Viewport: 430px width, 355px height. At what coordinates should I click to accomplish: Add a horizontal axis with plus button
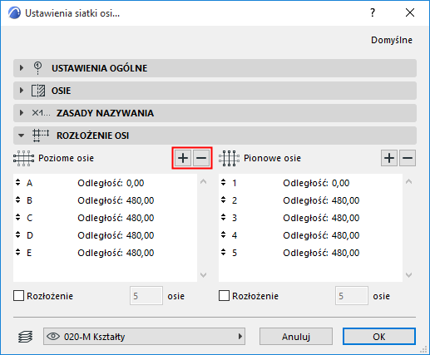pos(183,158)
